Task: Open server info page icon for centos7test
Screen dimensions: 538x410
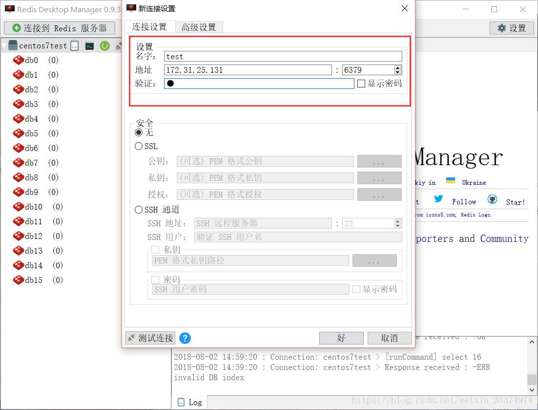Action: [x=75, y=45]
